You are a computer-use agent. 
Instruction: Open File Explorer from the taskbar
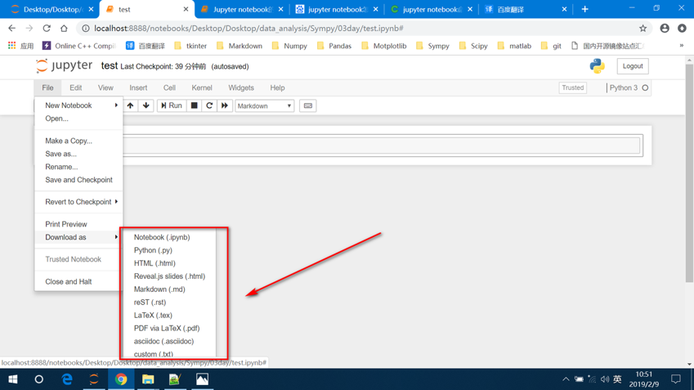point(148,379)
